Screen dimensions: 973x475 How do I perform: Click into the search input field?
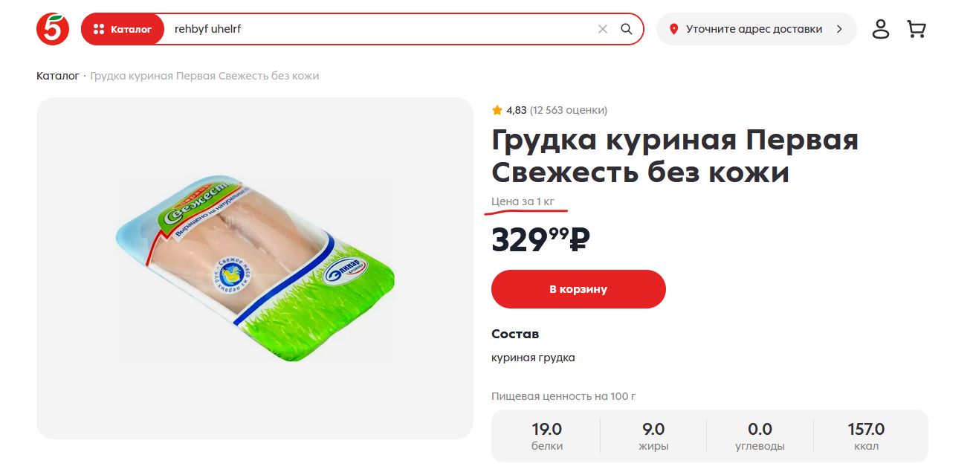379,29
